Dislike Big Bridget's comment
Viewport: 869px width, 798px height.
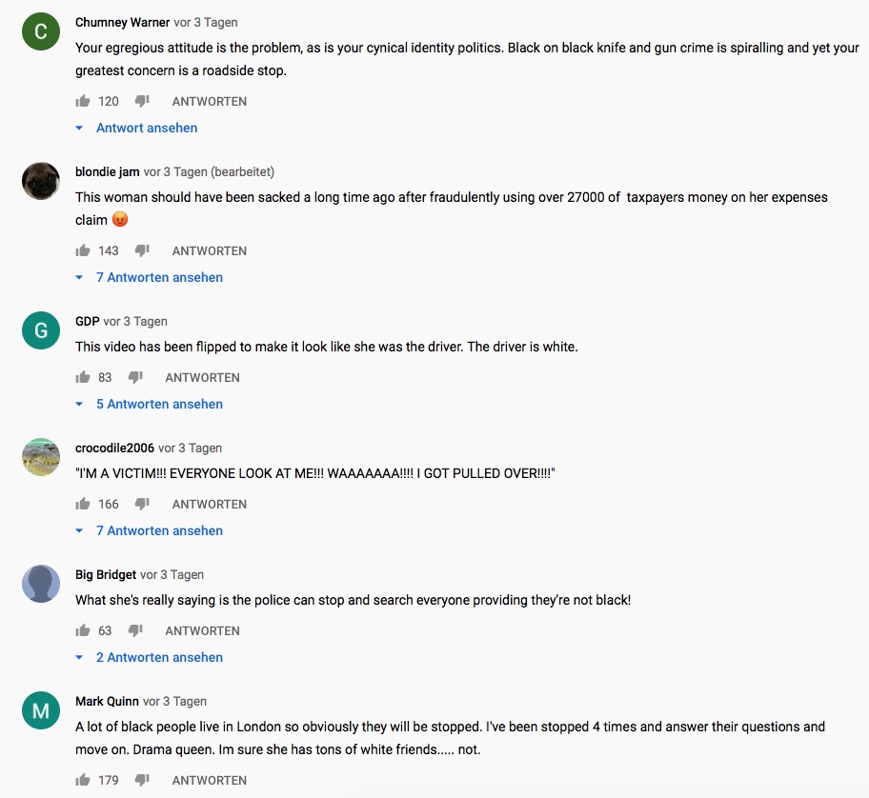pos(135,630)
